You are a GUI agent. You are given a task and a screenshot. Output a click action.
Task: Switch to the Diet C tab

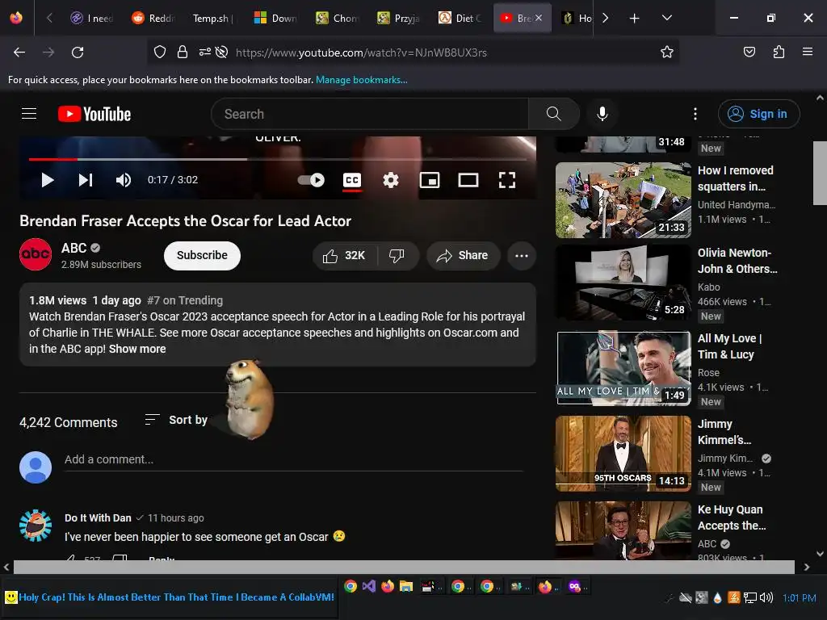[x=460, y=18]
